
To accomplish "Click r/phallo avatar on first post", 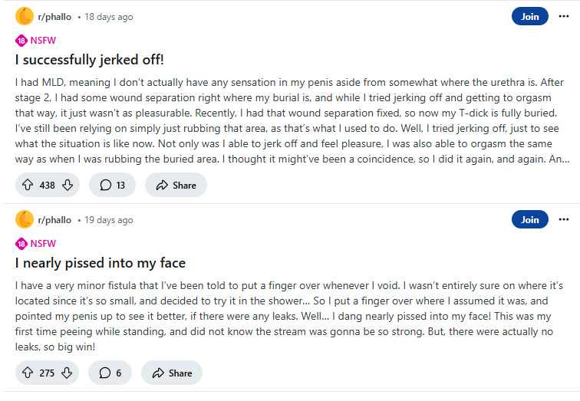I will (25, 17).
